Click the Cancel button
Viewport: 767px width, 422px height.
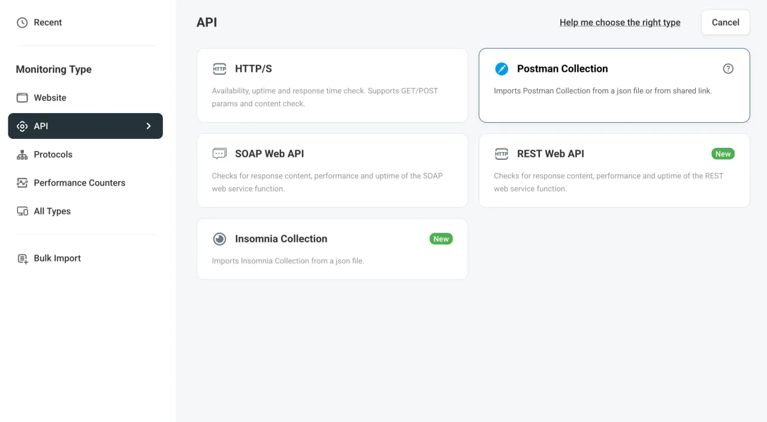pos(725,22)
